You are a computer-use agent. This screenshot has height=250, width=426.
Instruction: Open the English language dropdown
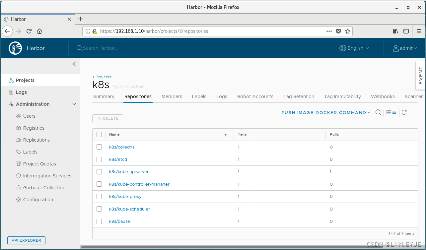(x=354, y=48)
